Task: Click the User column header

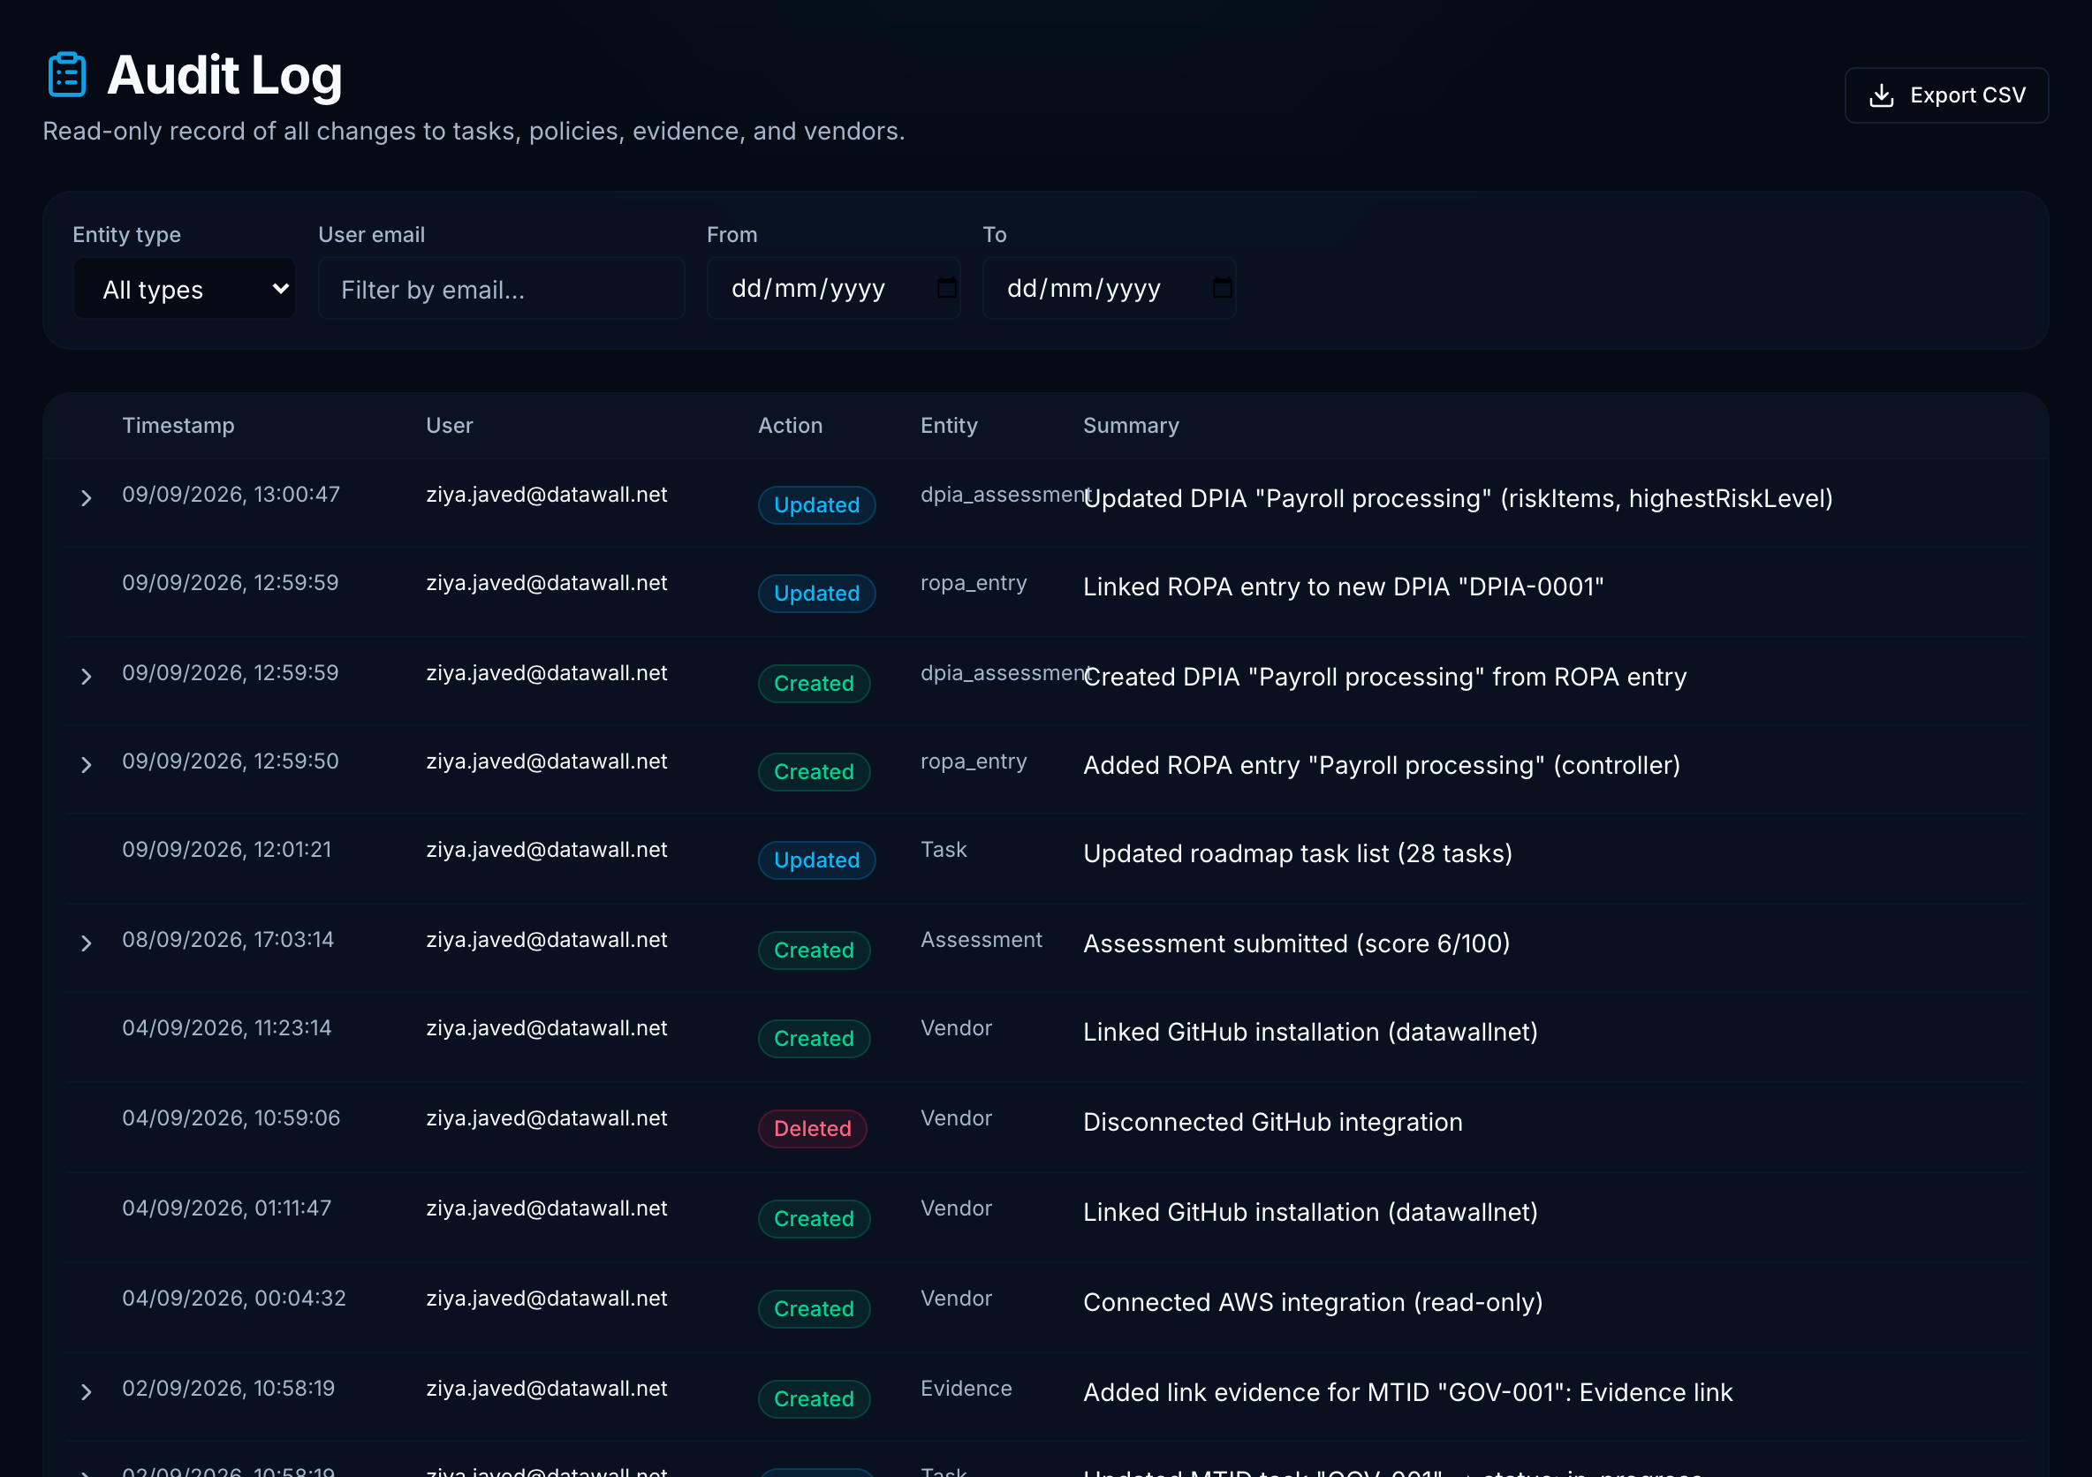Action: click(449, 426)
